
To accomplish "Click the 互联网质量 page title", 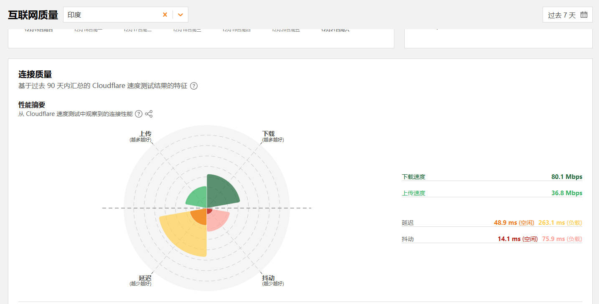I will tap(33, 15).
